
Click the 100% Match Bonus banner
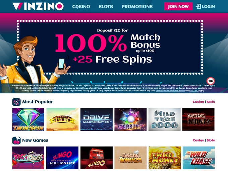pos(110,47)
